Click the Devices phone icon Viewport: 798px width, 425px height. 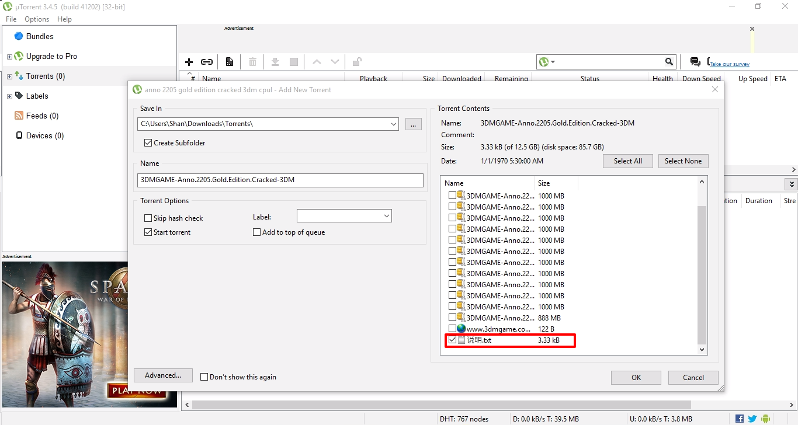coord(19,135)
